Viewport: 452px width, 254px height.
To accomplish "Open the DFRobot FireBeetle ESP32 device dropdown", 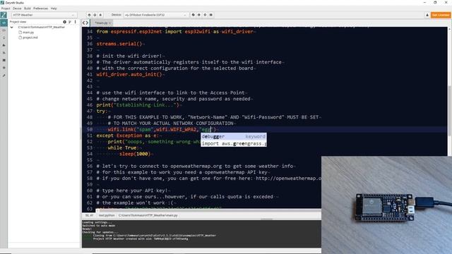I will click(156, 15).
